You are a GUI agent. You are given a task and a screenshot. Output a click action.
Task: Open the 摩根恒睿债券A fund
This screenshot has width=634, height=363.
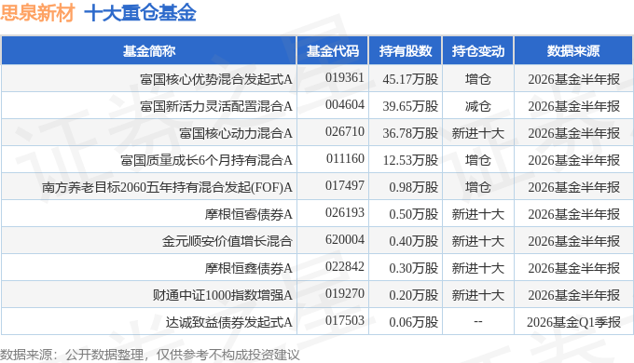tap(249, 214)
